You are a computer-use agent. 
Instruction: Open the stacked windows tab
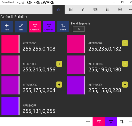coord(95,9)
